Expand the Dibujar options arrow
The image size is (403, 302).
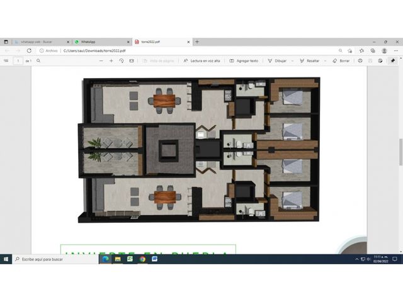tap(292, 61)
